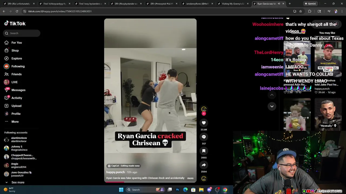Open Johnny 5 thegreatcinco account

19,148
